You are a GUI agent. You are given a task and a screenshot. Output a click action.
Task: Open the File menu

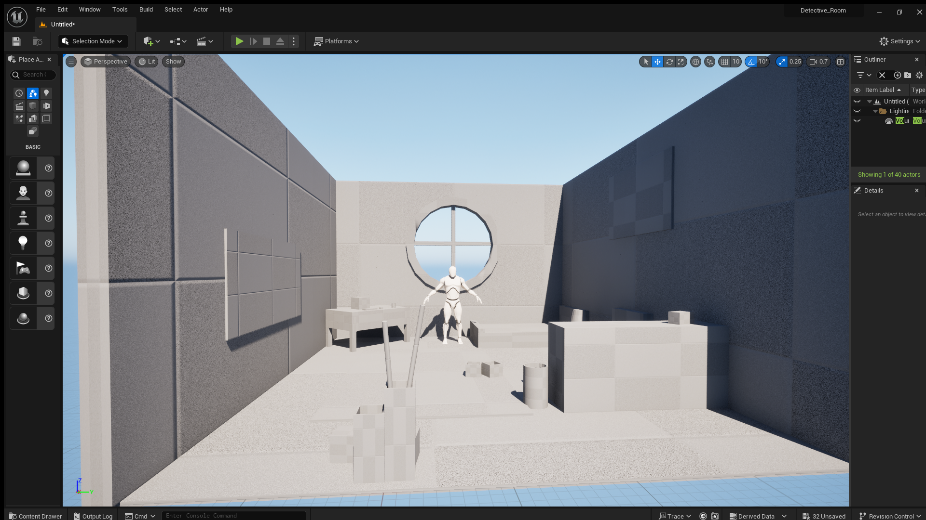41,10
